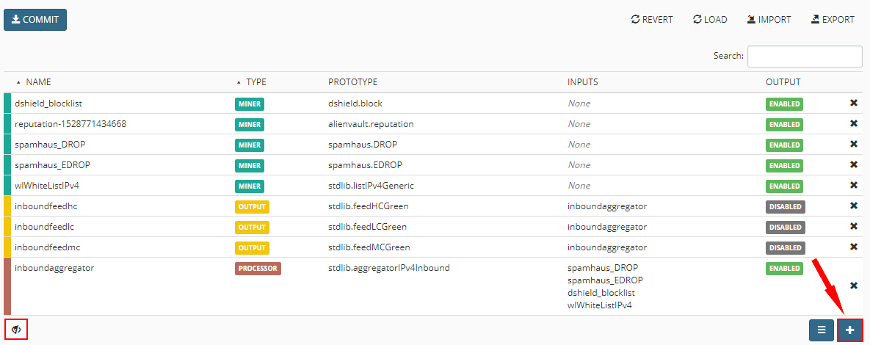Click REVERT to undo config changes
870x345 pixels.
(652, 20)
